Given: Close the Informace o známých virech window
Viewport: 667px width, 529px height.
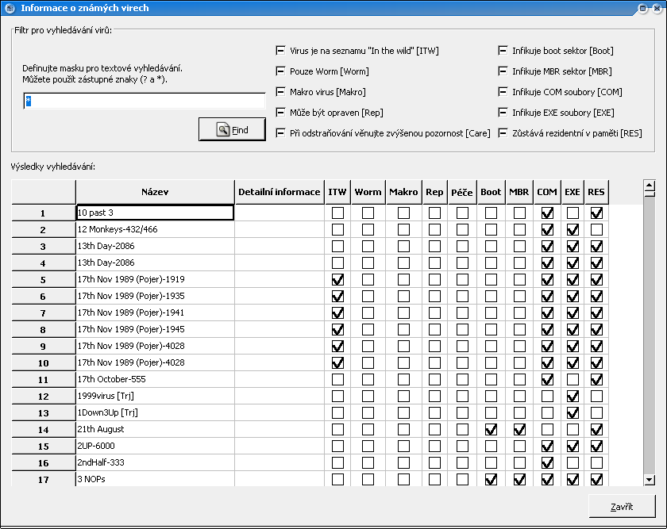Looking at the screenshot, I should click(657, 8).
